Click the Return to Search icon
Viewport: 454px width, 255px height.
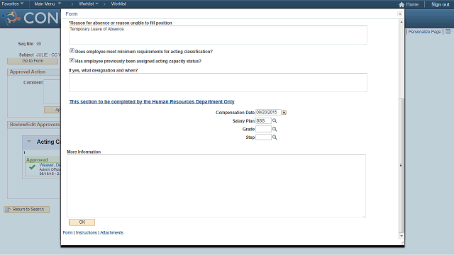8,210
